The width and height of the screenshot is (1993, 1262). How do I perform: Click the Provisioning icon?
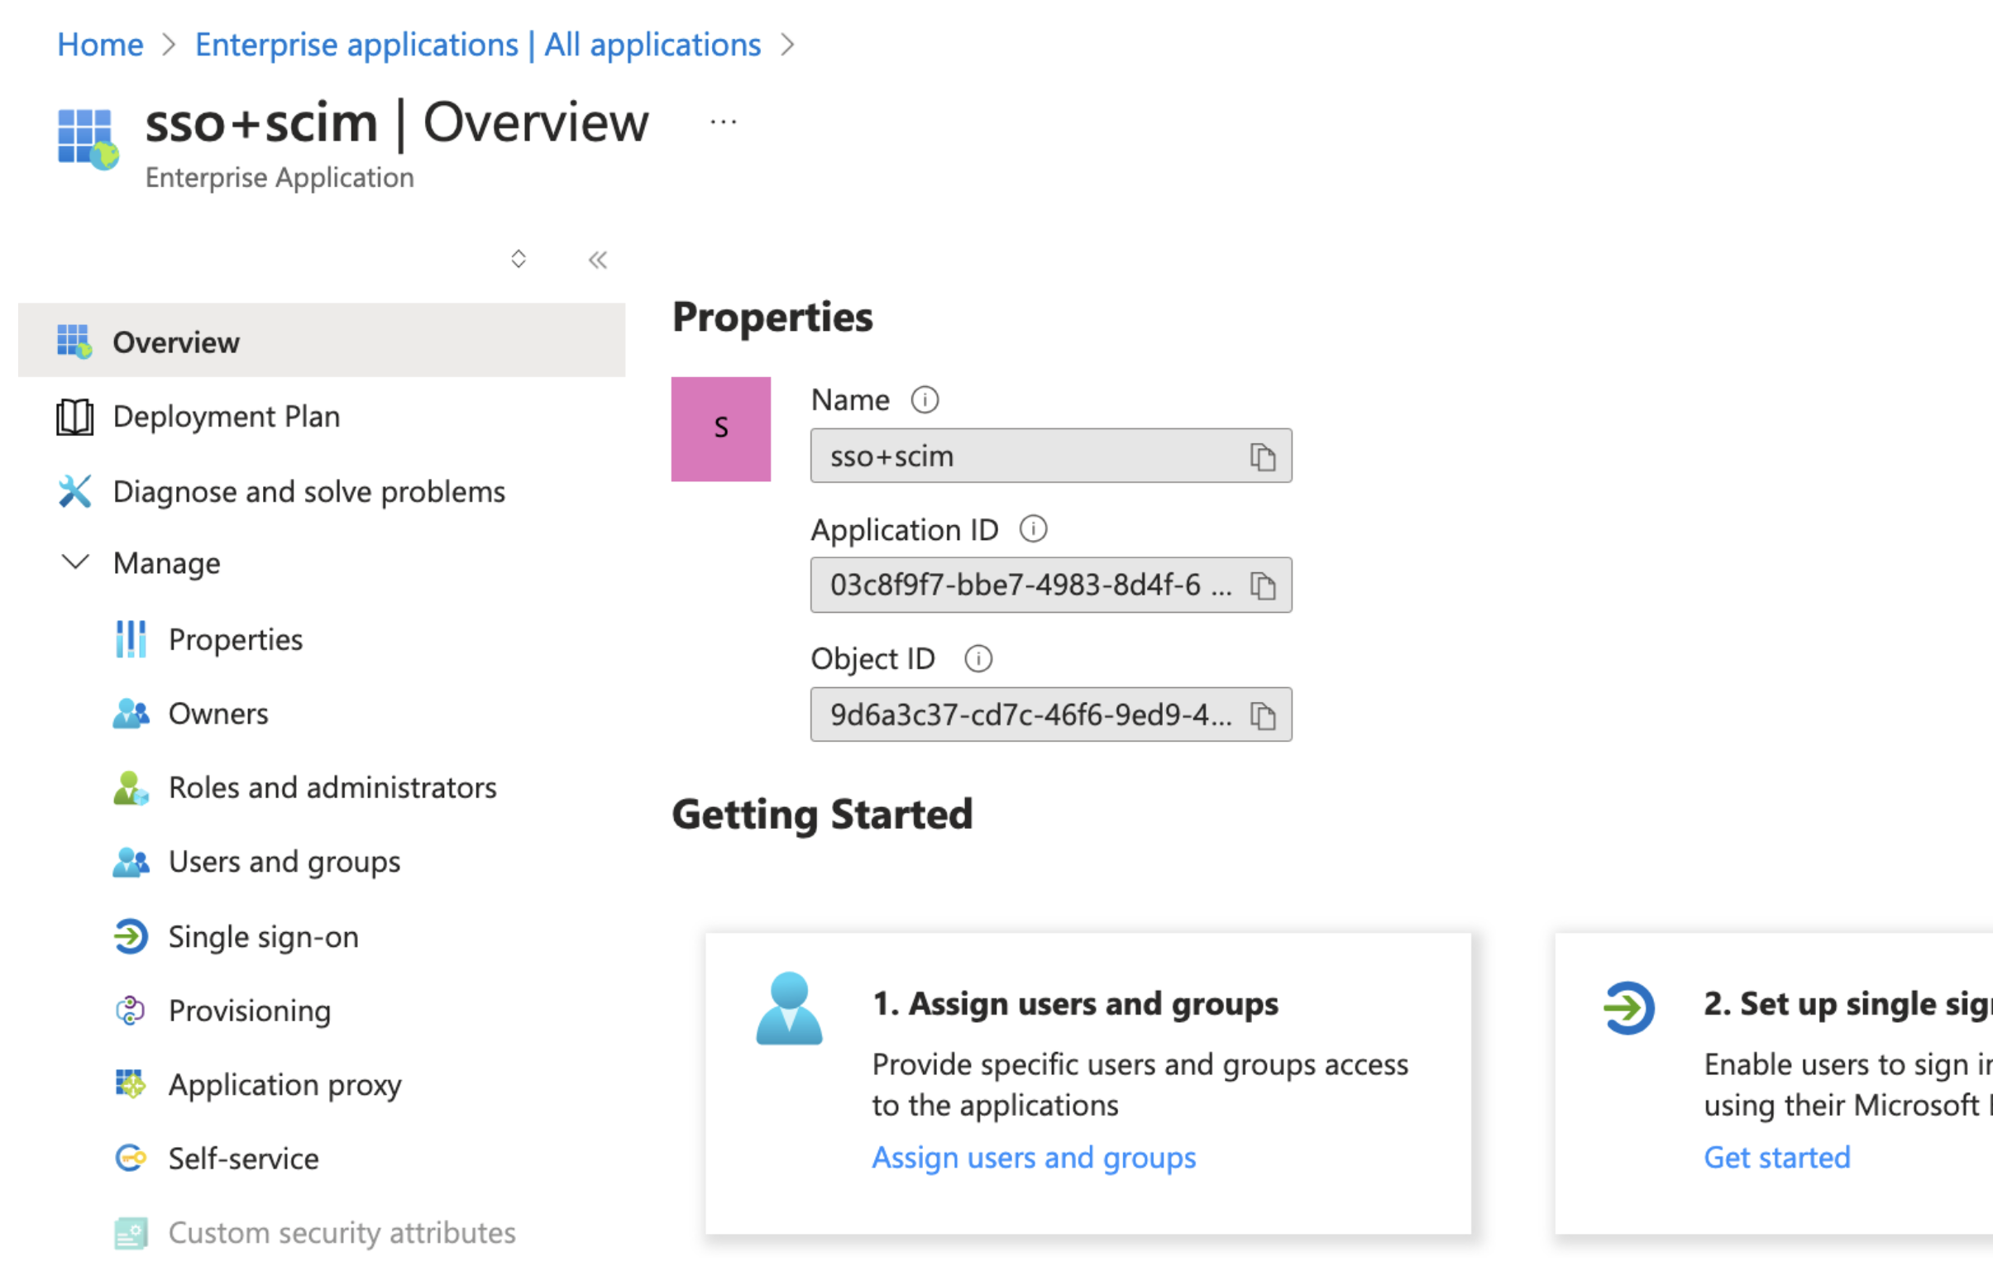pos(131,1011)
